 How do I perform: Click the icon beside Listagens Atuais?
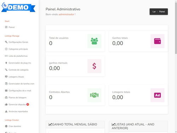click(x=6, y=77)
